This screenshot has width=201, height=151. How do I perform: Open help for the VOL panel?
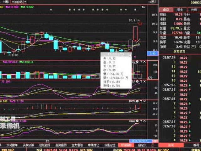pyautogui.click(x=141, y=62)
